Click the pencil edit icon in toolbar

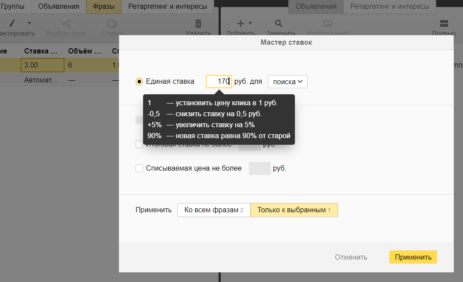point(13,23)
